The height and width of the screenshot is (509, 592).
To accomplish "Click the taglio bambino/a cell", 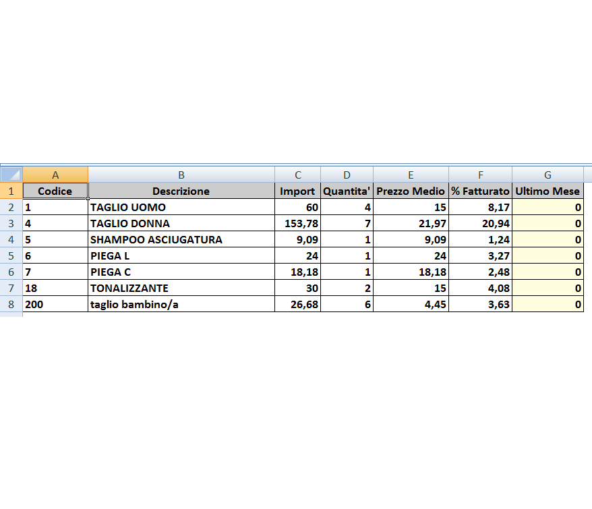I will (181, 304).
